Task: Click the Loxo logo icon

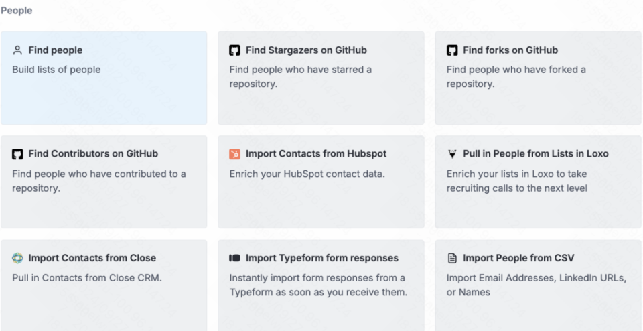Action: tap(452, 154)
